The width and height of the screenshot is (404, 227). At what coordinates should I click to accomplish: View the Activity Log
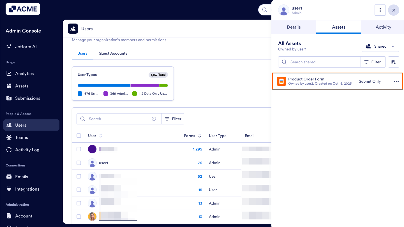[27, 150]
